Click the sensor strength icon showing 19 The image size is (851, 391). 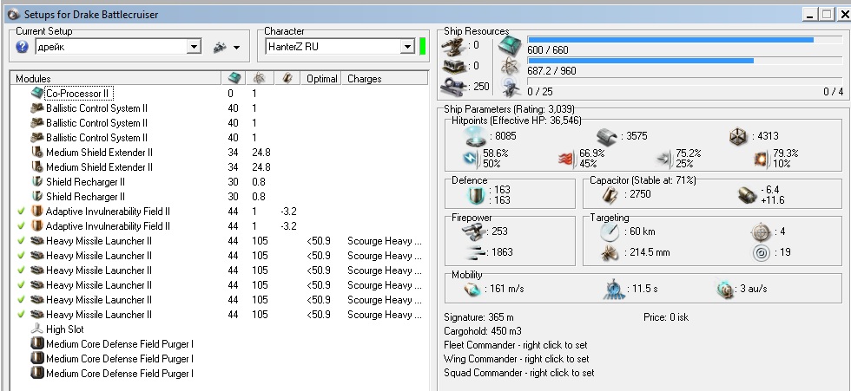(x=762, y=253)
